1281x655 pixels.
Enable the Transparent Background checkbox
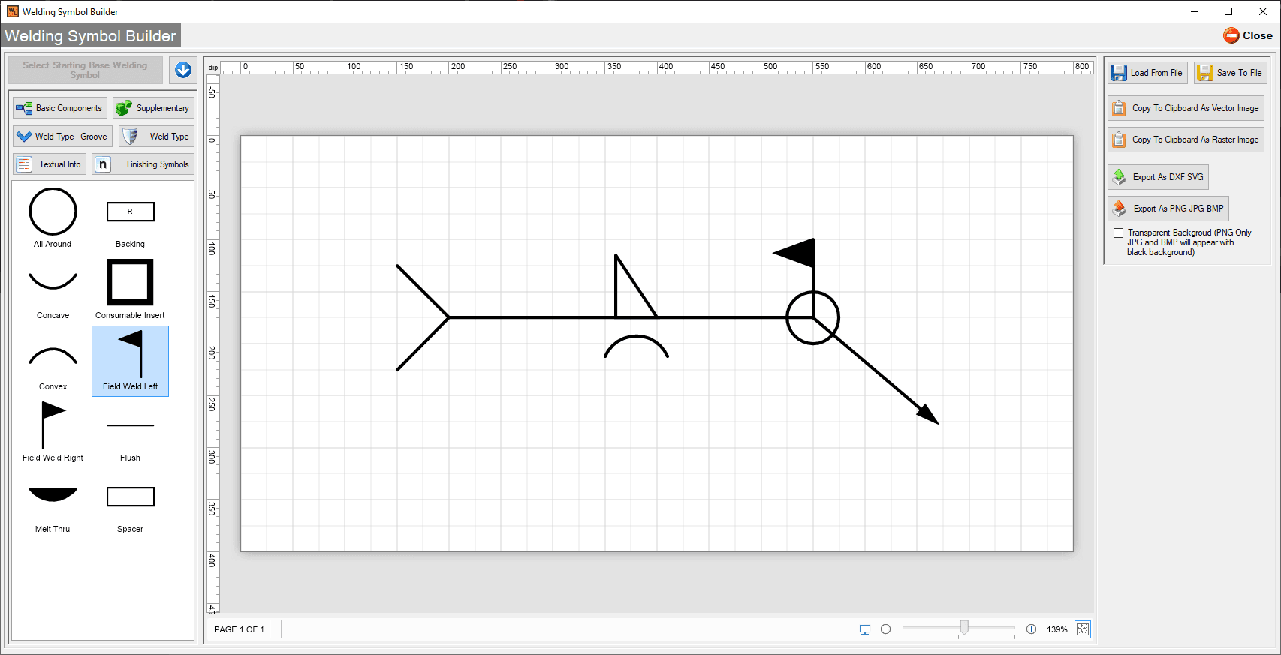pyautogui.click(x=1119, y=233)
